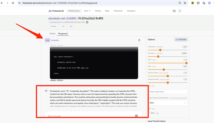Adjust the Max Tokens slider handle
The image size is (214, 123).
point(158,57)
